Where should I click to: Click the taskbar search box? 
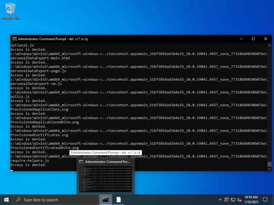(56, 200)
